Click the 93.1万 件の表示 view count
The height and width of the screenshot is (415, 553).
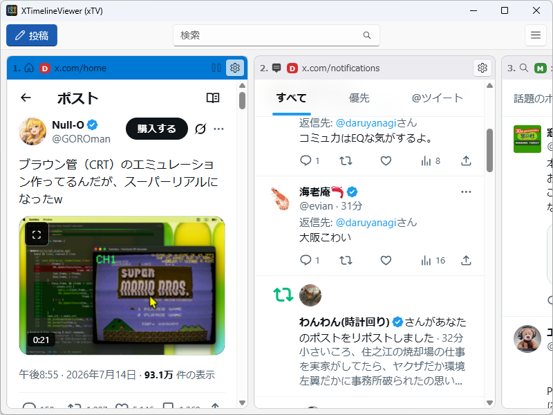180,375
